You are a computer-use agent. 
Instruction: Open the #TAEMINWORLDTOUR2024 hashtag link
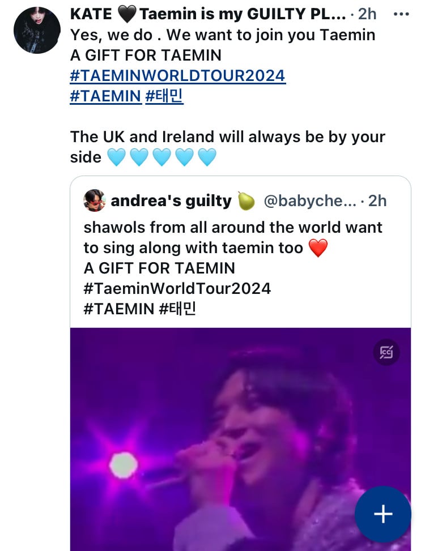[177, 75]
